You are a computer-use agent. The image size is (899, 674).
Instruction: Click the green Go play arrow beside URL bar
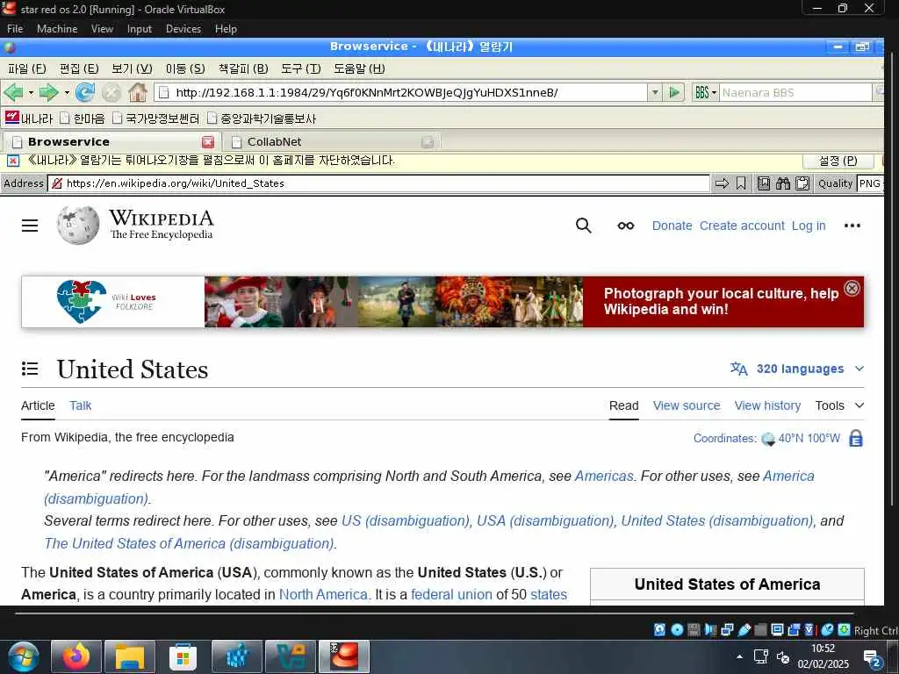[x=675, y=92]
